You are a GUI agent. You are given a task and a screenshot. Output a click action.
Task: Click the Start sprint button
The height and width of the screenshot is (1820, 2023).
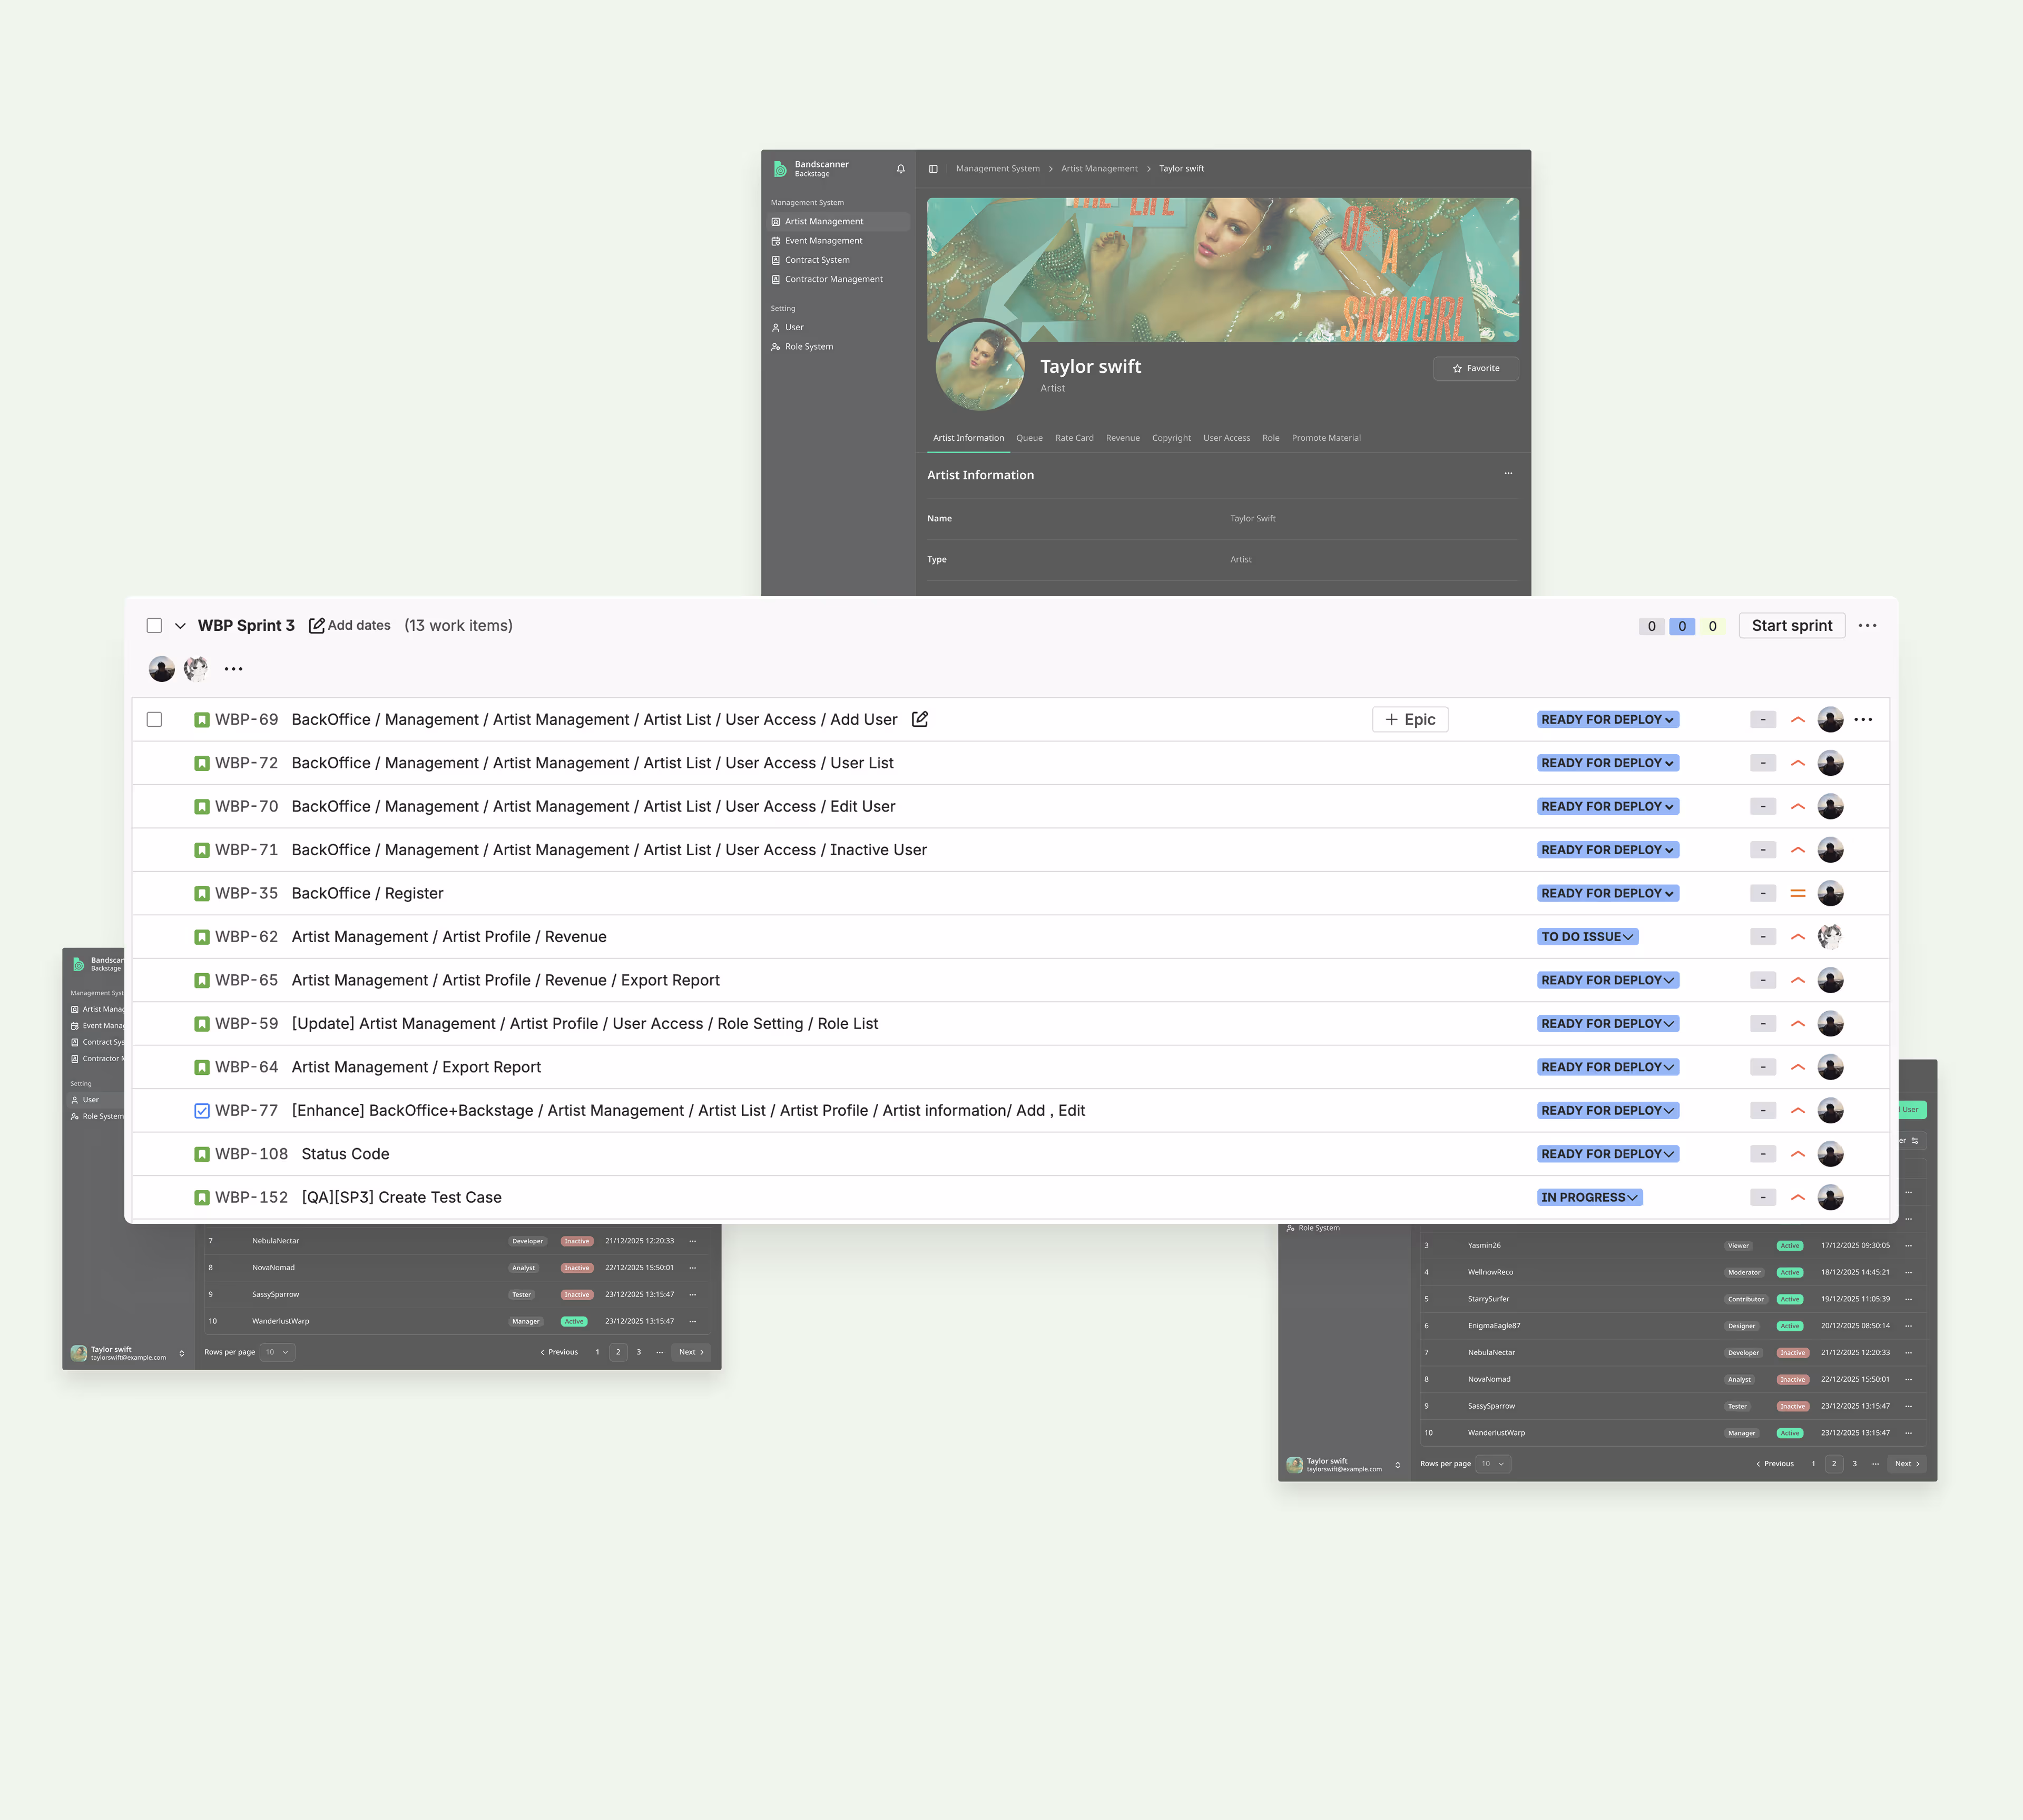point(1791,625)
